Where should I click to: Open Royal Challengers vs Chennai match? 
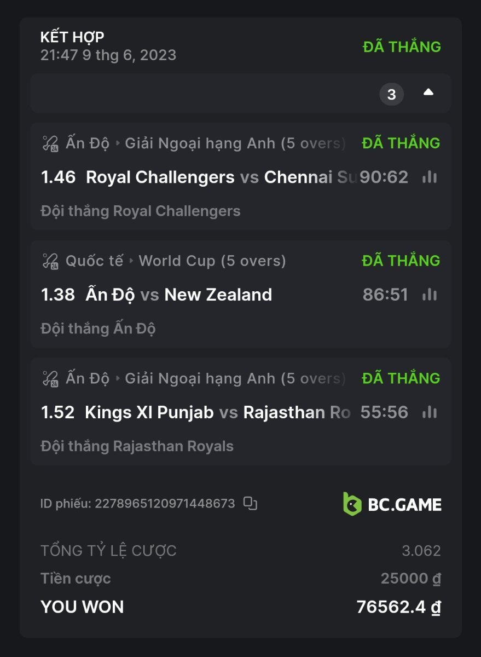pyautogui.click(x=221, y=177)
